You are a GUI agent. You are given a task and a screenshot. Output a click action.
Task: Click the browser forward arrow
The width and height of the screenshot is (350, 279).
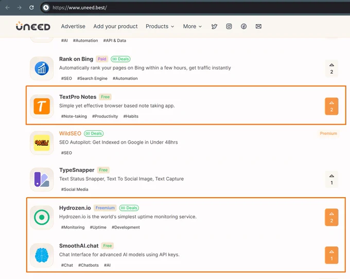click(20, 8)
